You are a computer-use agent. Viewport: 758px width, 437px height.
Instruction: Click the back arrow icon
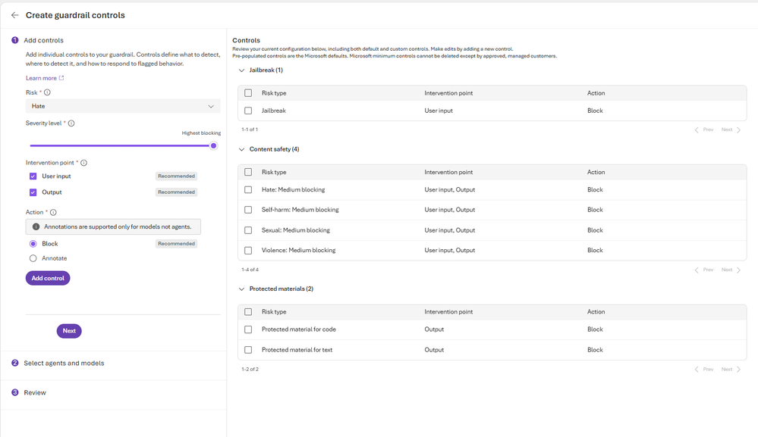point(14,15)
